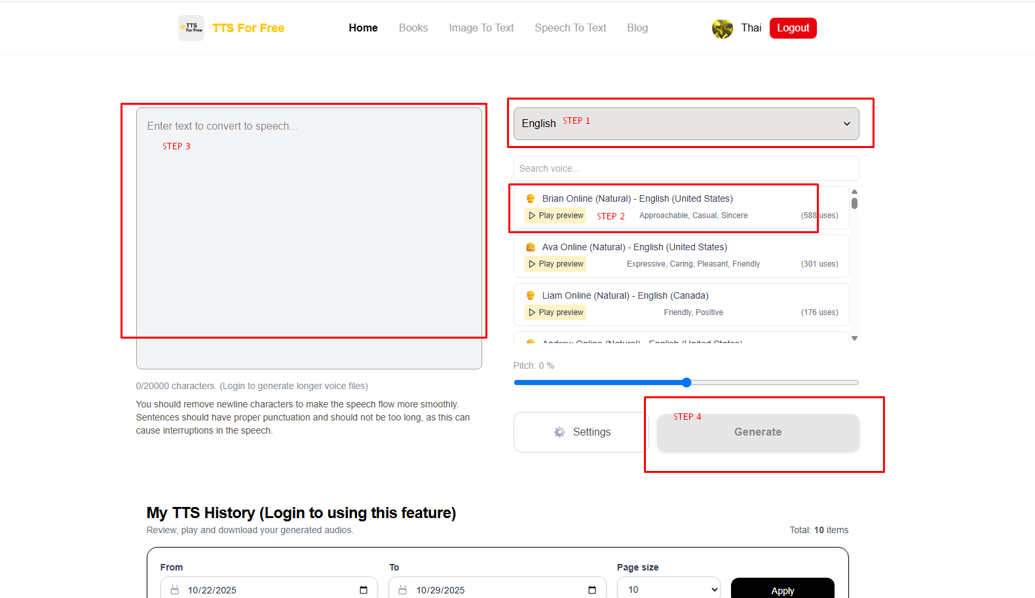The height and width of the screenshot is (598, 1035).
Task: Click Brian voice emoji icon
Action: (x=531, y=198)
